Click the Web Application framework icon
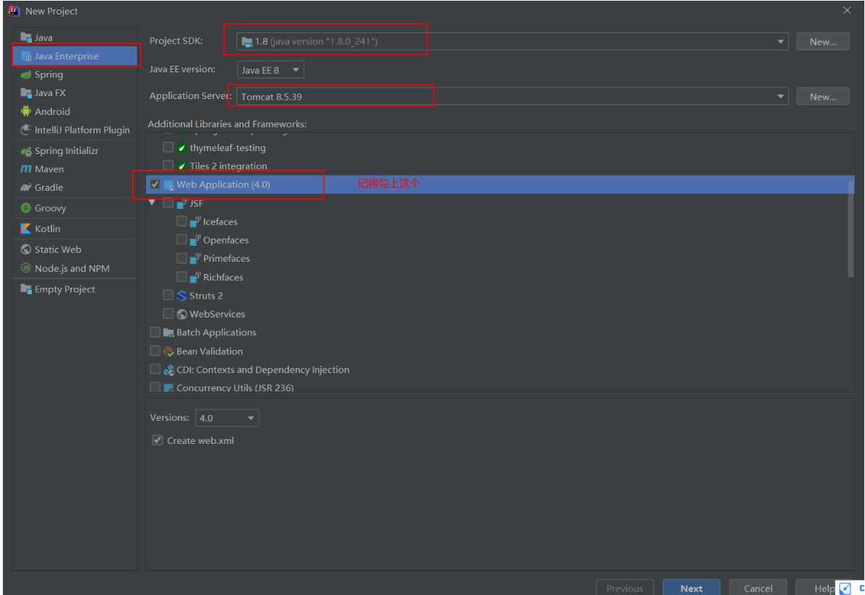 (x=169, y=185)
